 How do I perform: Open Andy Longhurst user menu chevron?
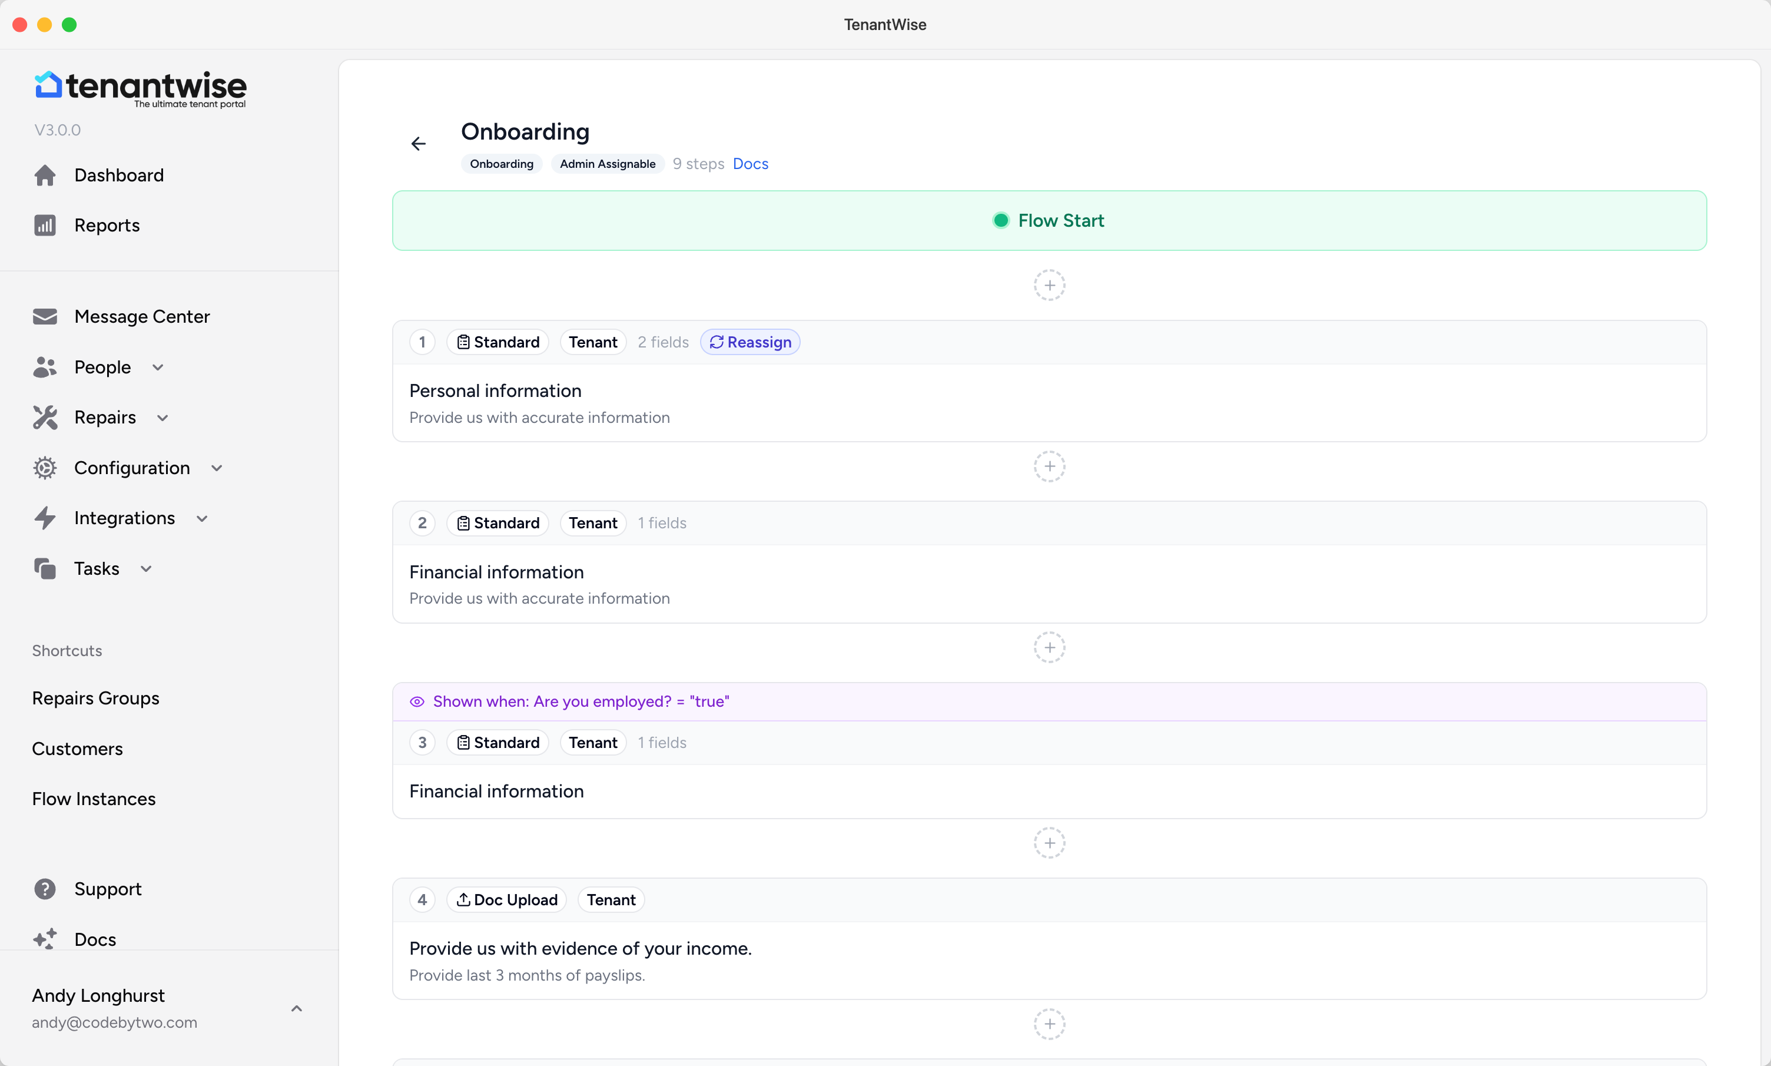pos(297,1008)
